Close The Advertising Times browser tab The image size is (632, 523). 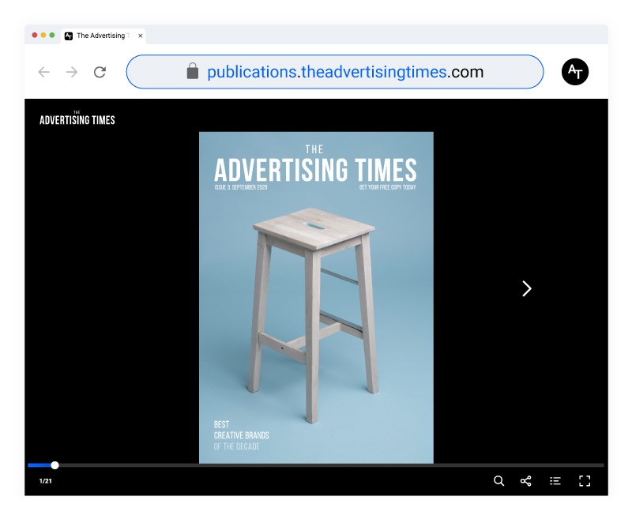coord(141,36)
